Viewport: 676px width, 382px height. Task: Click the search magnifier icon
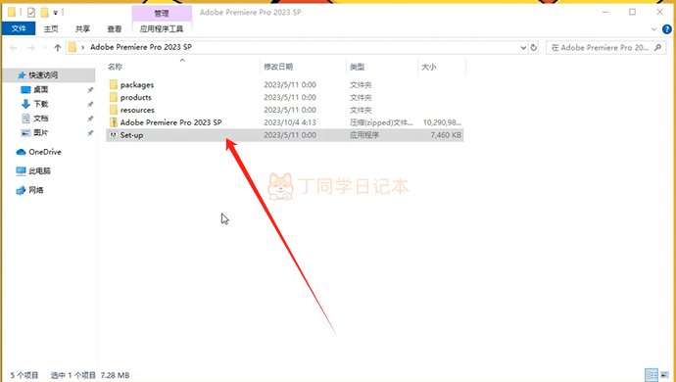pos(658,47)
